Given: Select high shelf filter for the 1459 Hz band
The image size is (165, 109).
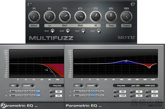Looking at the screenshot, I should (x=97, y=91).
